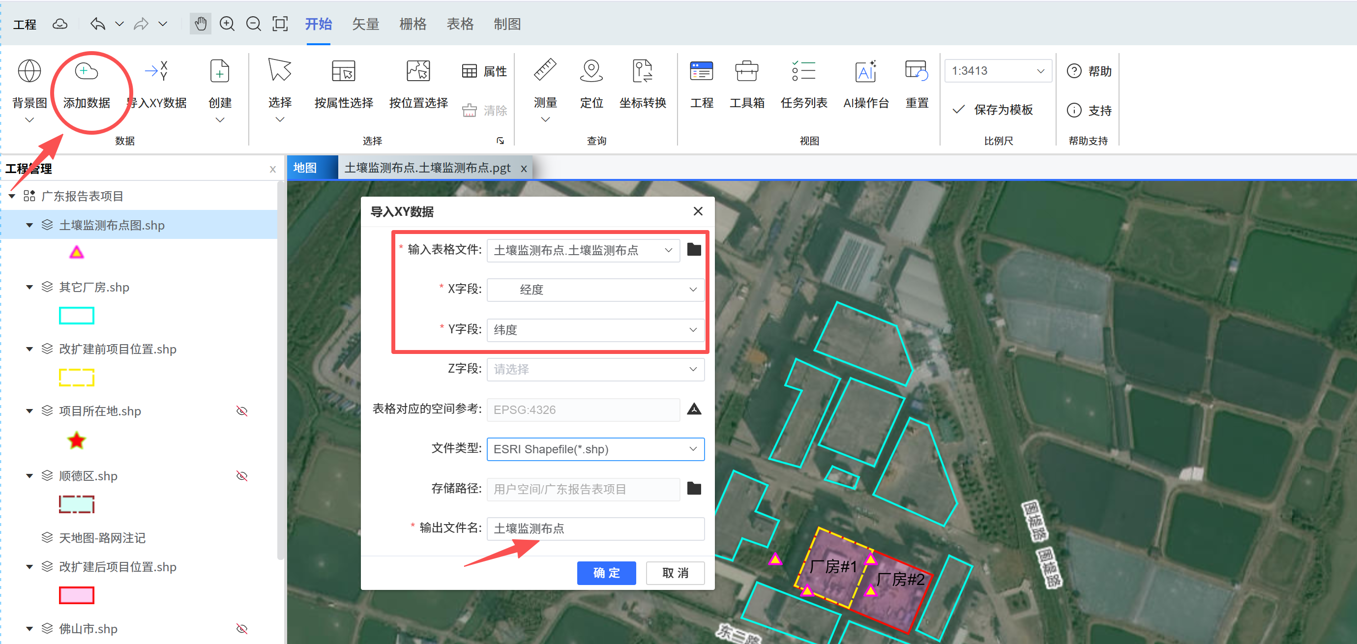This screenshot has height=644, width=1357.
Task: Toggle visibility of 顺德区.shp layer
Action: pyautogui.click(x=242, y=476)
